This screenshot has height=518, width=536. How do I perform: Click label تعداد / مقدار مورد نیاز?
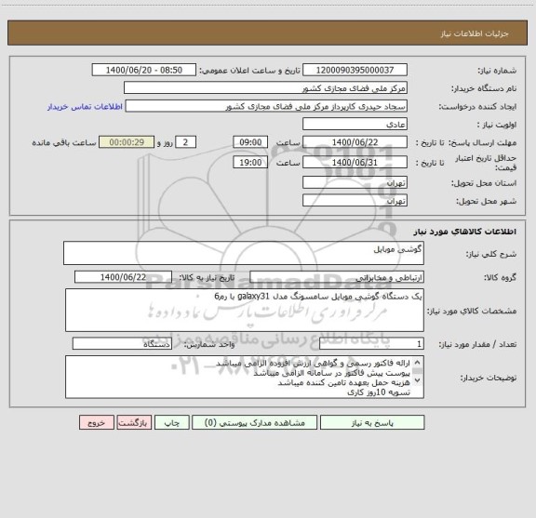click(x=477, y=344)
